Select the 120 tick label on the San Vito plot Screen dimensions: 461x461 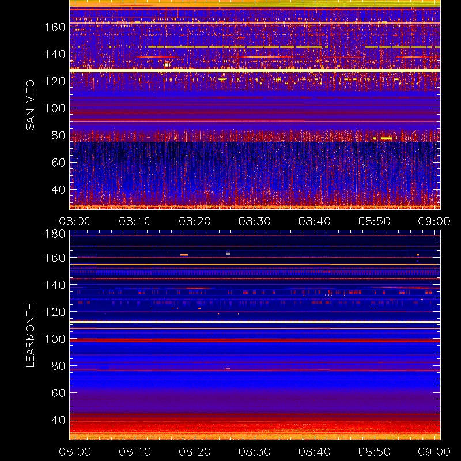coord(55,81)
